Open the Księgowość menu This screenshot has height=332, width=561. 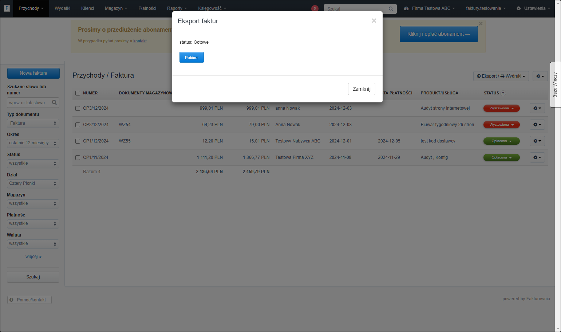(x=212, y=8)
